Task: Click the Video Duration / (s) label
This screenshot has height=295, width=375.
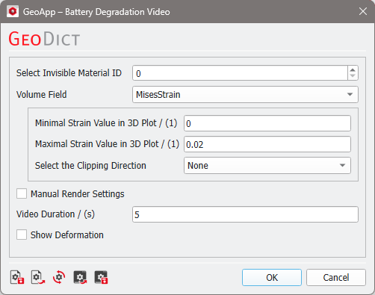Action: click(55, 214)
